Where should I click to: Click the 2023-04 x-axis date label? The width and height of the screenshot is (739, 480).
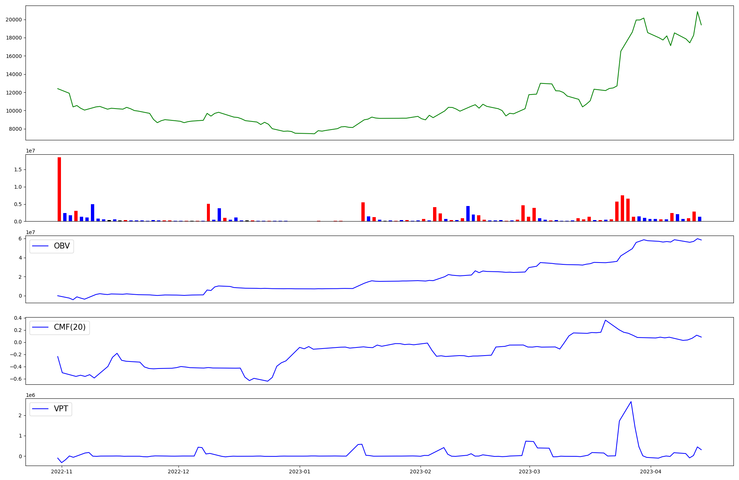(650, 472)
